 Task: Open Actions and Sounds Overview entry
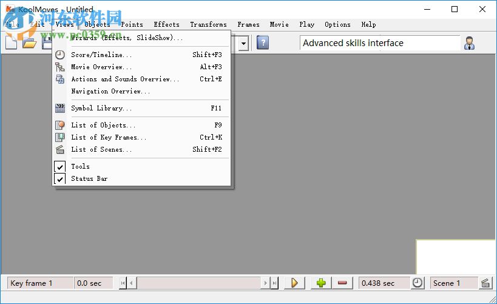click(x=141, y=79)
